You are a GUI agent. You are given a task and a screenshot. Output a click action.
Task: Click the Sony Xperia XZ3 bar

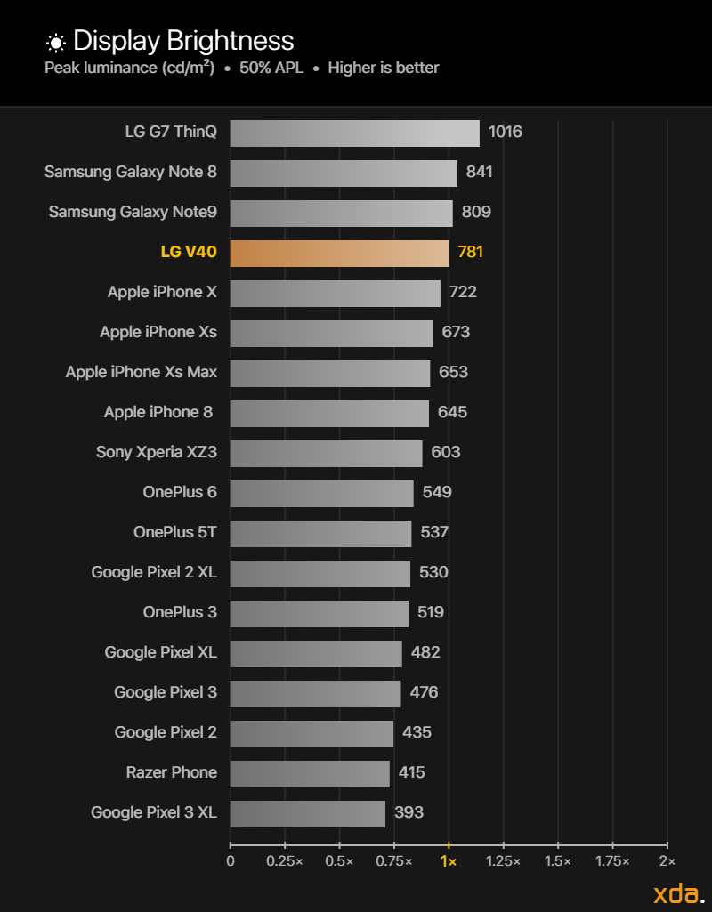[x=327, y=454]
